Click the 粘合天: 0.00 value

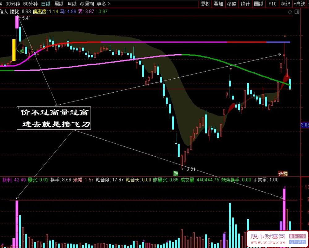click(x=138, y=180)
